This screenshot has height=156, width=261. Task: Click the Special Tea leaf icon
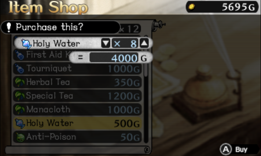20,96
